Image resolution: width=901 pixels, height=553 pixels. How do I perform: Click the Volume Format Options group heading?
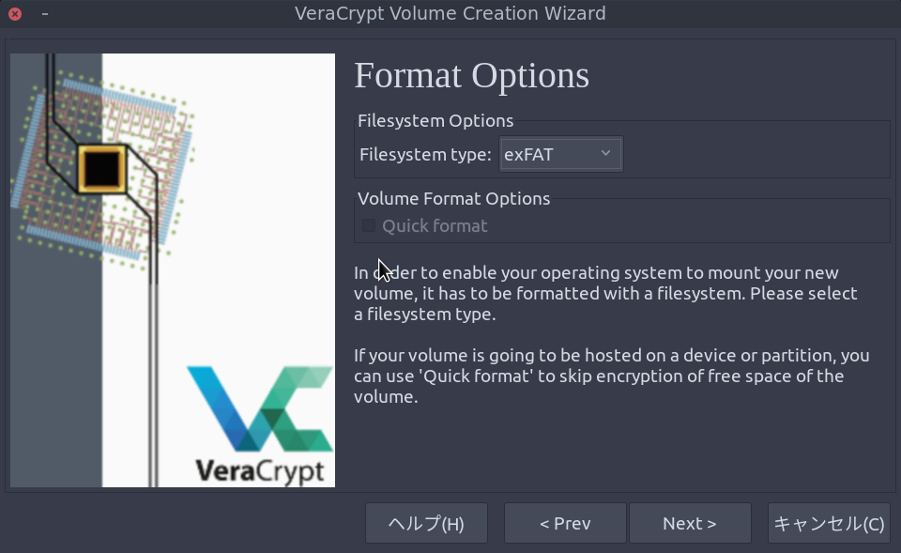[x=453, y=198]
